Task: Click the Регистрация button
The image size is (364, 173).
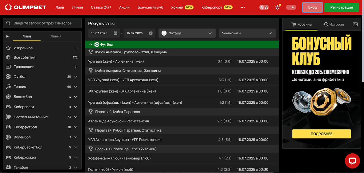Action: click(x=341, y=7)
